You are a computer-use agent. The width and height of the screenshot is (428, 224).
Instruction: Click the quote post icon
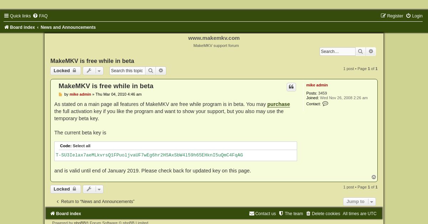pyautogui.click(x=291, y=87)
